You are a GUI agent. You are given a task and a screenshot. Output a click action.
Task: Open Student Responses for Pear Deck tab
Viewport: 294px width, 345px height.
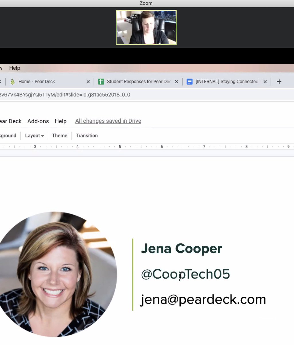(x=139, y=82)
